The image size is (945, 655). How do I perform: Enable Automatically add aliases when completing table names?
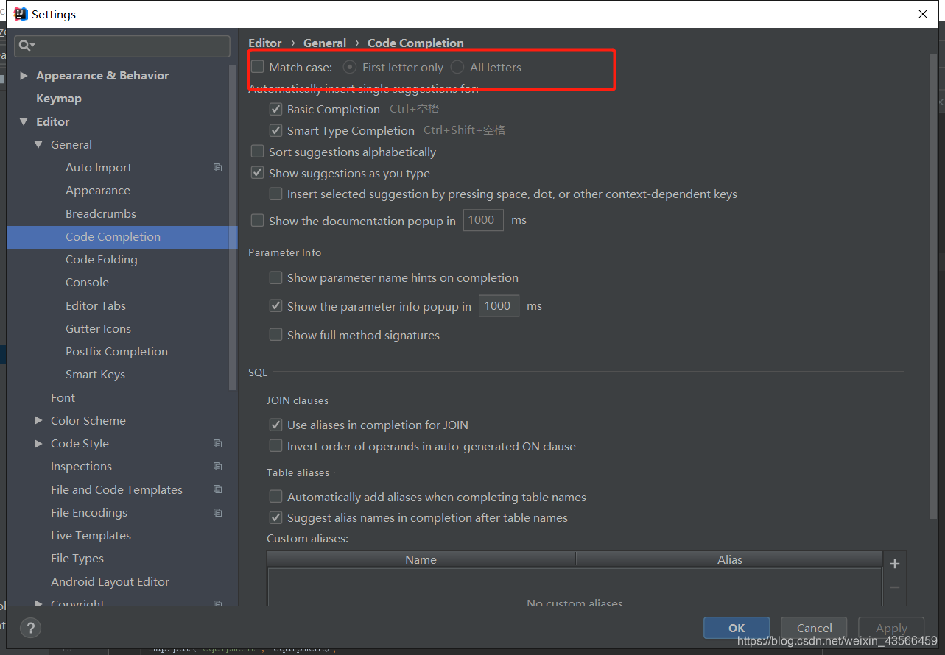(x=275, y=497)
